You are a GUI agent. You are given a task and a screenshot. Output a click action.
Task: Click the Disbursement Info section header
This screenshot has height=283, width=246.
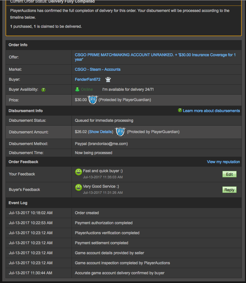[x=26, y=111]
